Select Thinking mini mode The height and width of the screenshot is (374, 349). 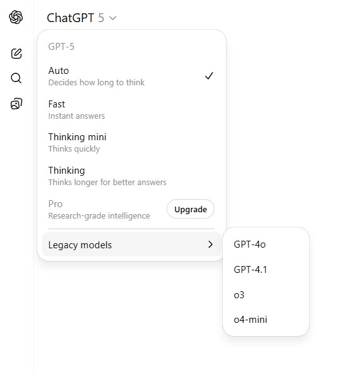[x=131, y=143]
